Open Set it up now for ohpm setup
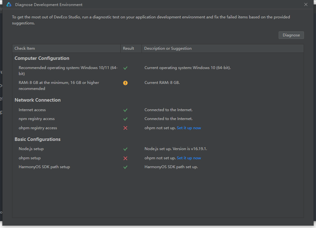Image resolution: width=316 pixels, height=228 pixels. (x=189, y=158)
